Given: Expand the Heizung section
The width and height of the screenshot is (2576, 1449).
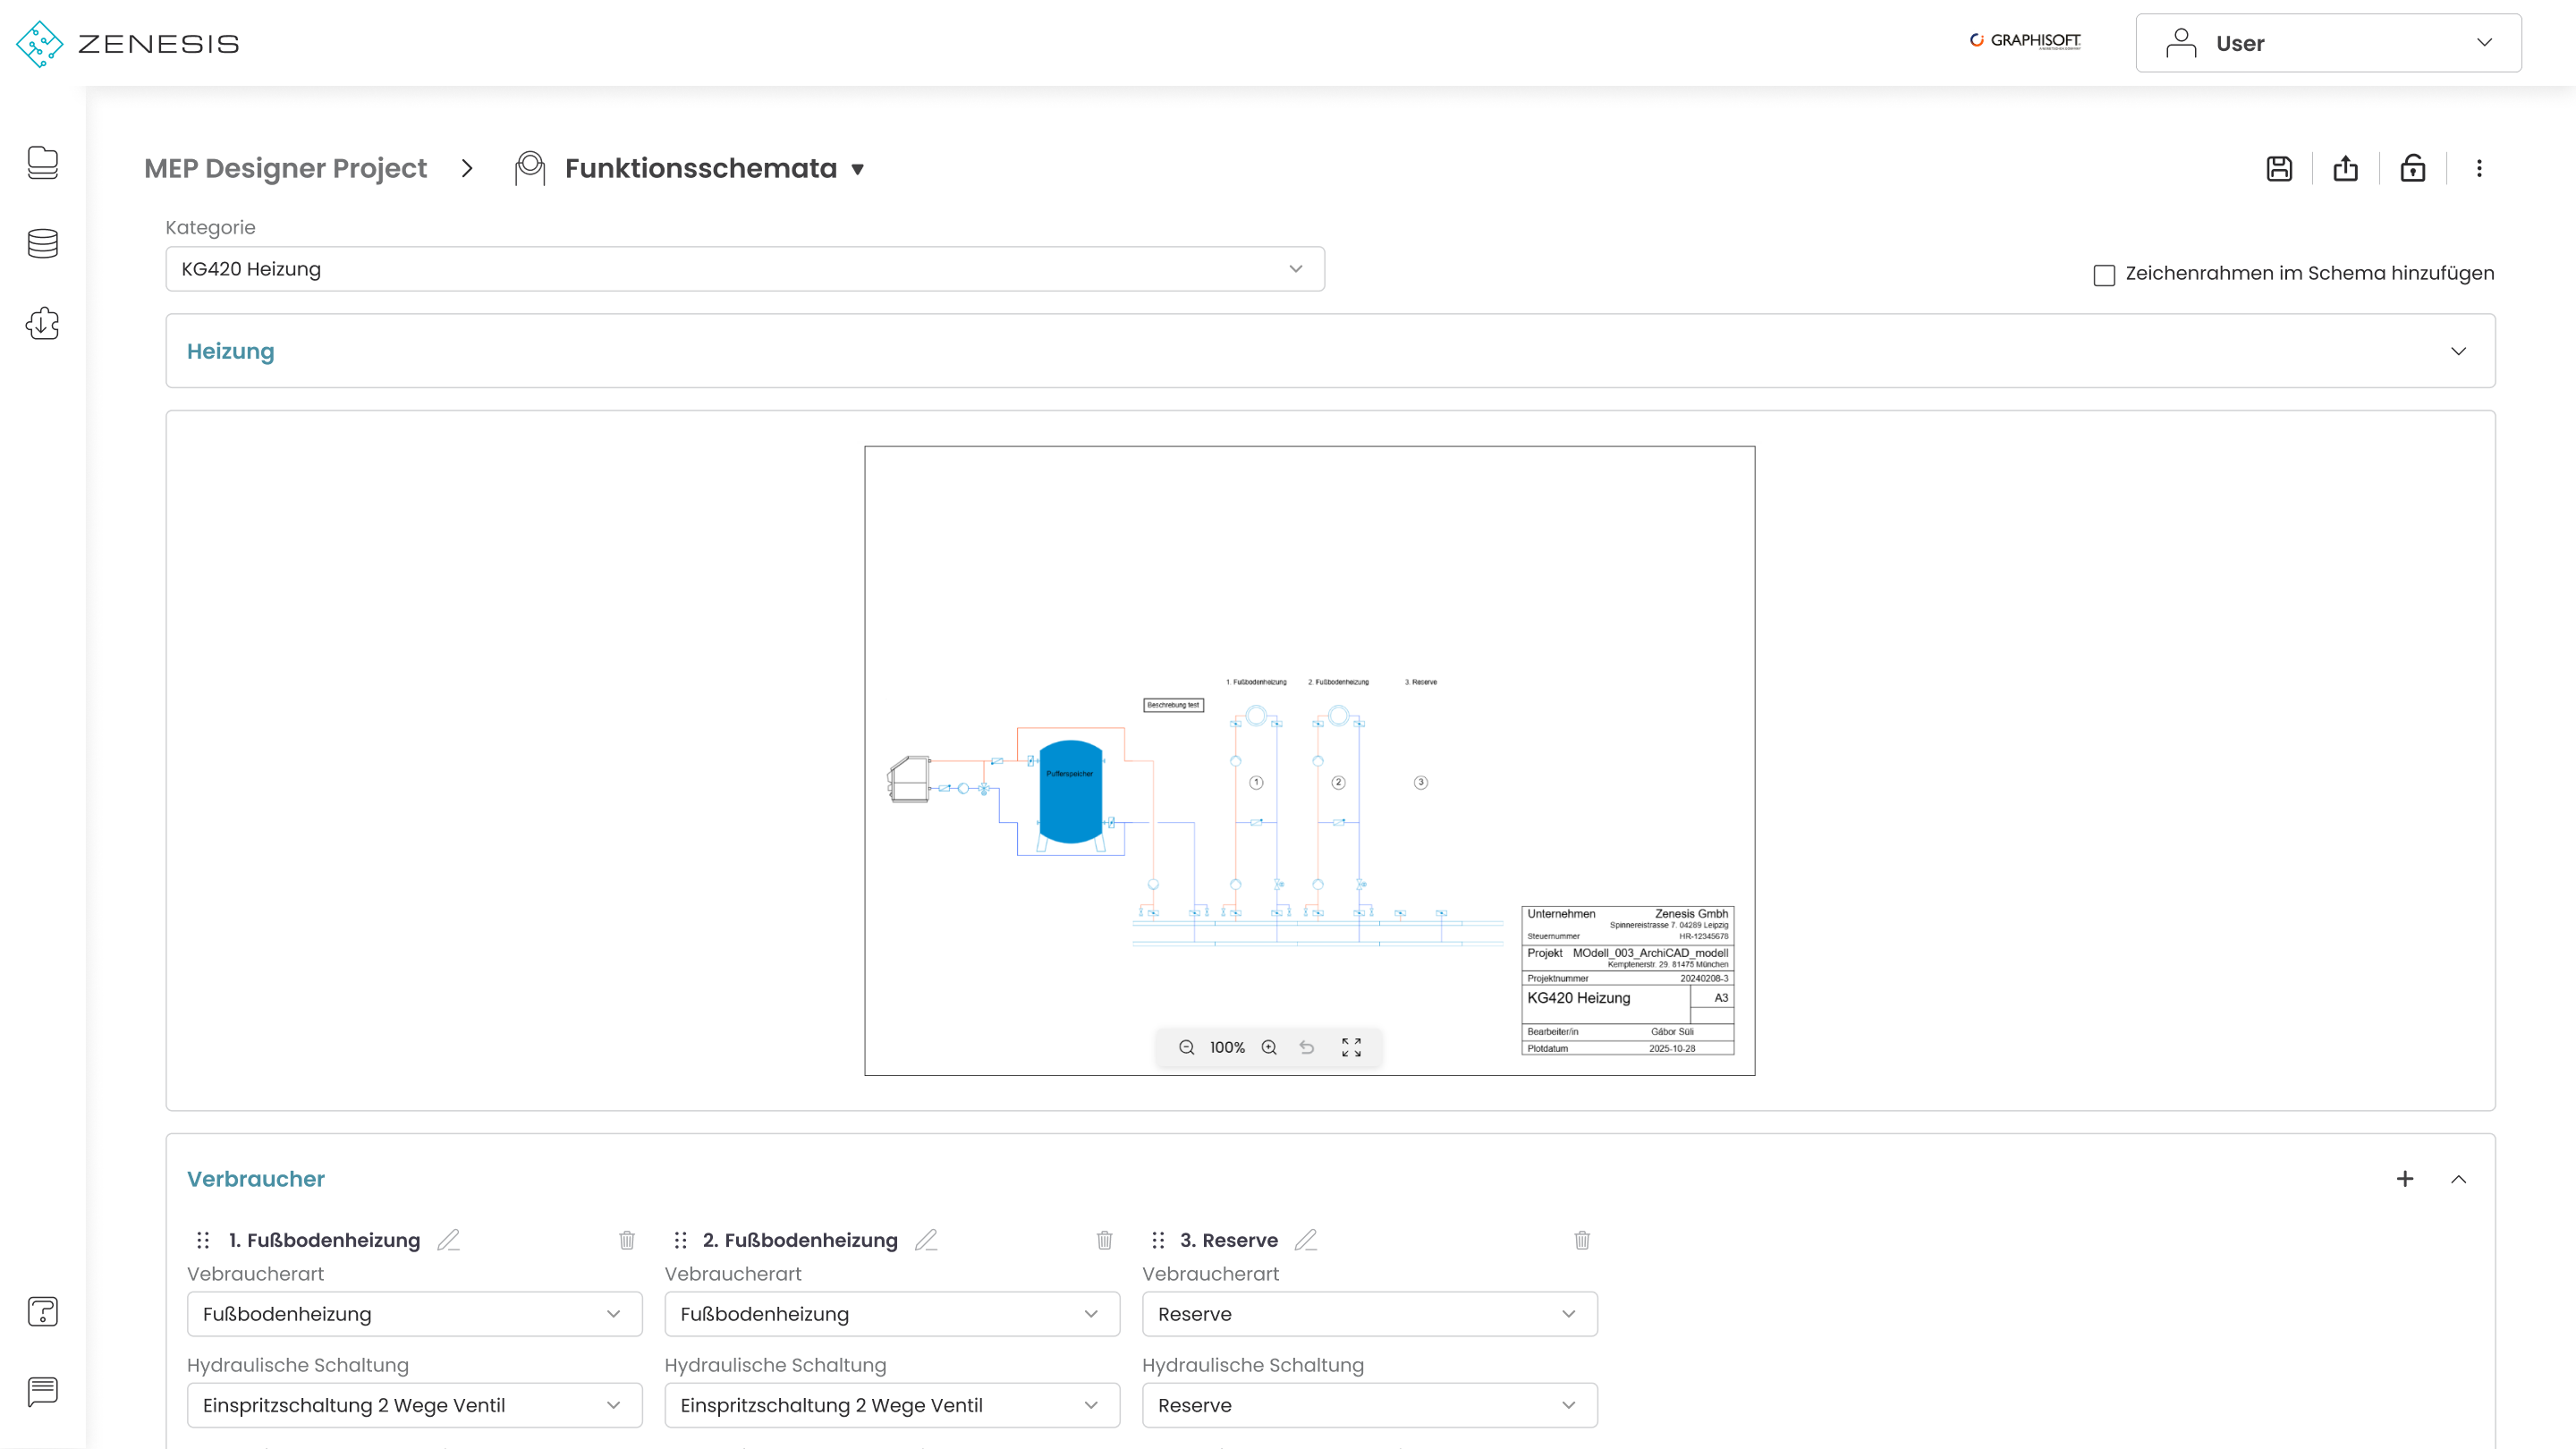Looking at the screenshot, I should pos(2458,351).
